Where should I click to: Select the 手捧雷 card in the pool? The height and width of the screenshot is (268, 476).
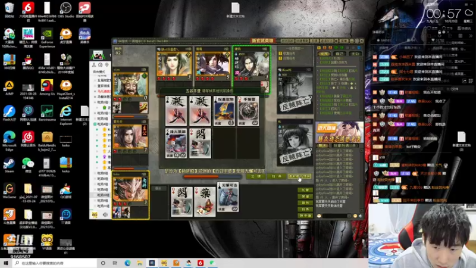[248, 111]
